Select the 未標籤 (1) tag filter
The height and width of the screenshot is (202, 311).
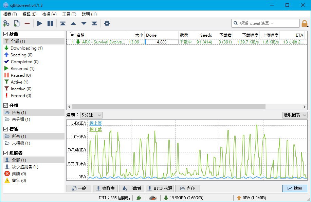tap(34, 143)
